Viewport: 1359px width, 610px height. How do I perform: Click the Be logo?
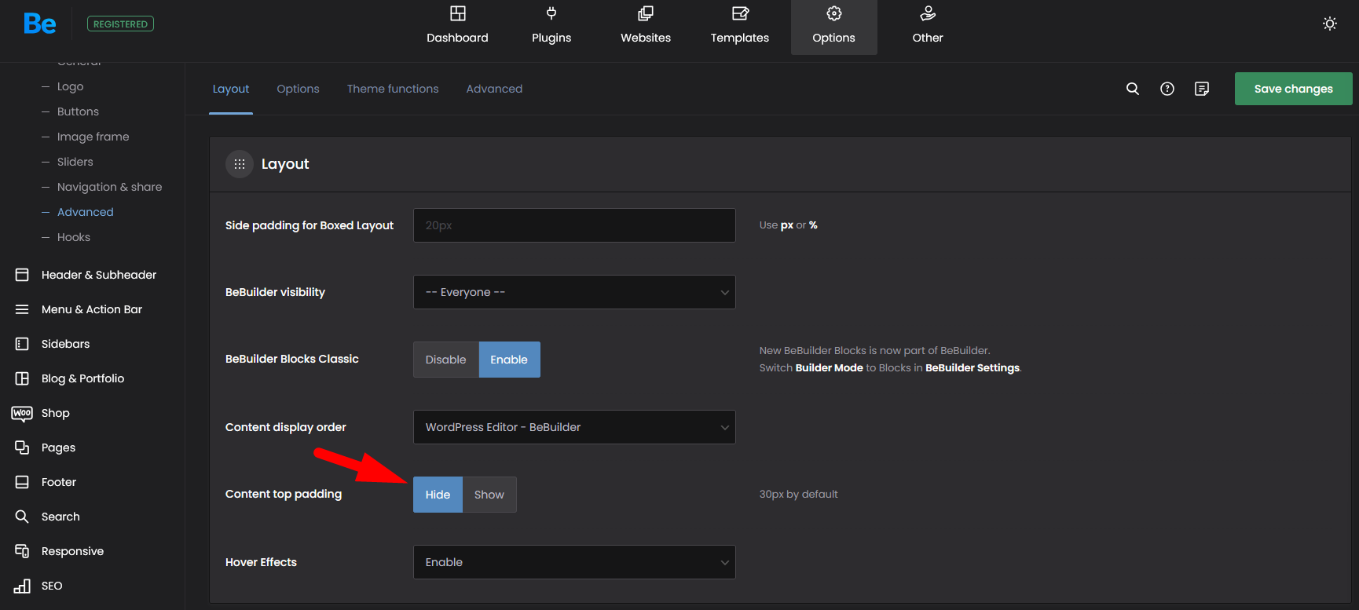(39, 24)
